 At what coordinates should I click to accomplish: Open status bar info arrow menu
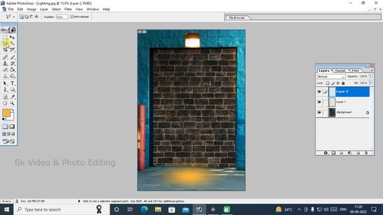tap(79, 201)
